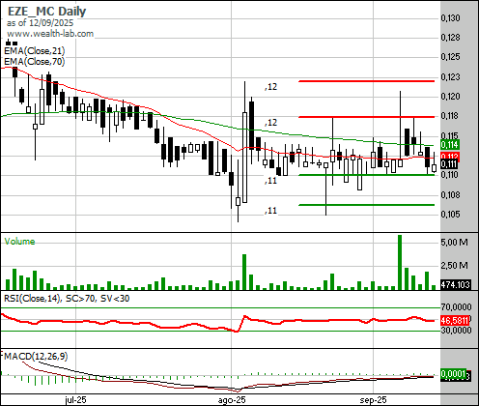Viewport: 479px width, 406px height.
Task: Select the 0,123 price axis label
Action: coord(451,77)
